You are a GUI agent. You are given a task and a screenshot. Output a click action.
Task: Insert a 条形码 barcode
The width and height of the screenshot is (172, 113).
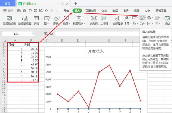94,20
